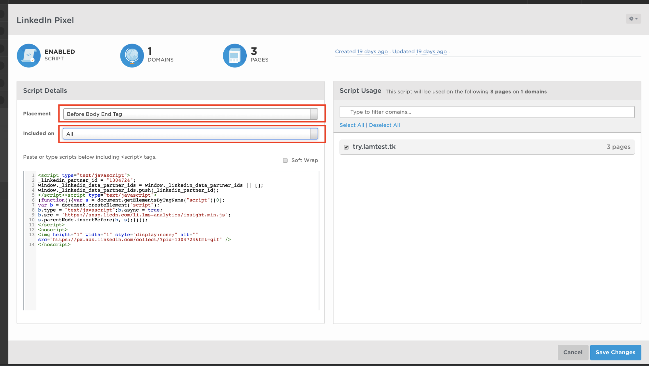649x366 pixels.
Task: Click the try.lamtest.tk domain row
Action: tap(487, 147)
